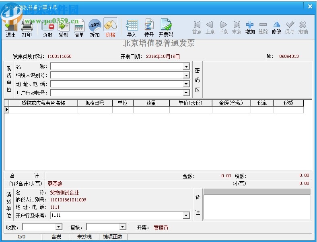317x242 pixels.
Task: Expand the buyer 开户行及帐号 dropdown
Action: [186, 93]
